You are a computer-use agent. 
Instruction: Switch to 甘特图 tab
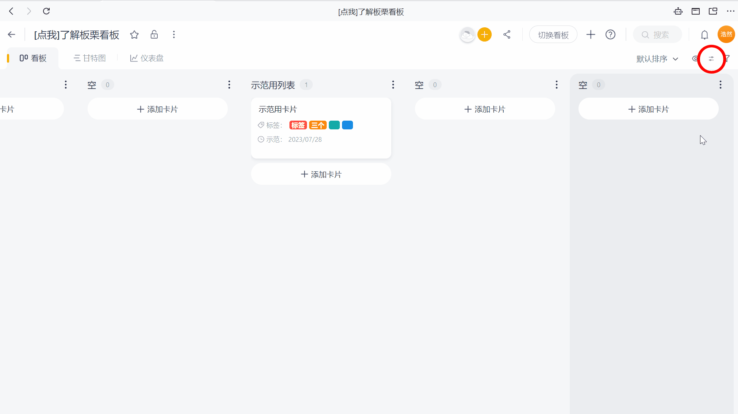click(x=90, y=58)
